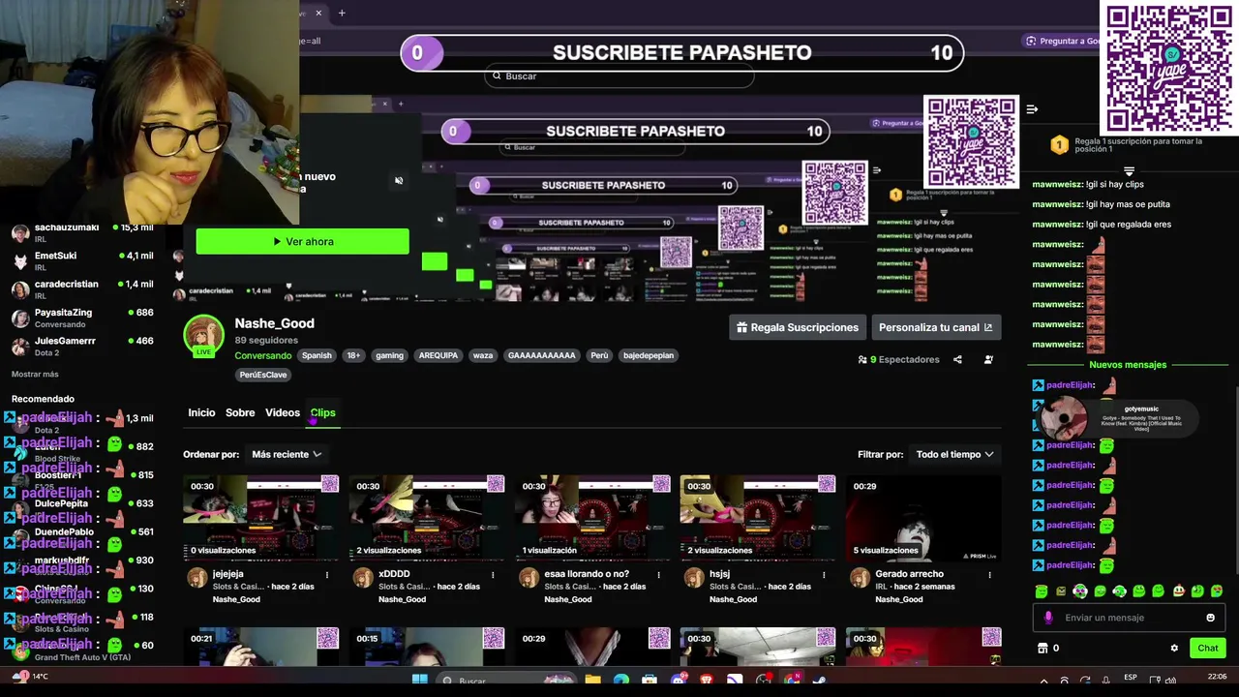1239x697 pixels.
Task: Open clip thumbnail hsjsj
Action: coord(758,517)
